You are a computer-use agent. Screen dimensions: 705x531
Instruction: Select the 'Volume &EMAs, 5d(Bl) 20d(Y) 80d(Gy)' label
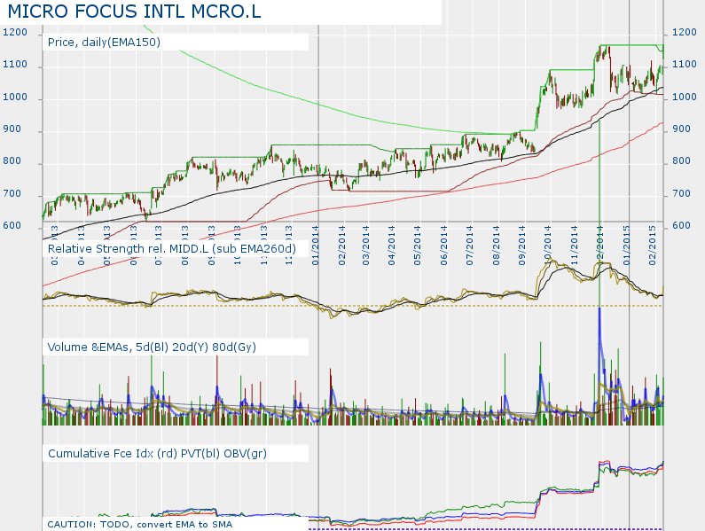point(152,347)
